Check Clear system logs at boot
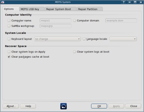 pyautogui.click(x=74, y=52)
